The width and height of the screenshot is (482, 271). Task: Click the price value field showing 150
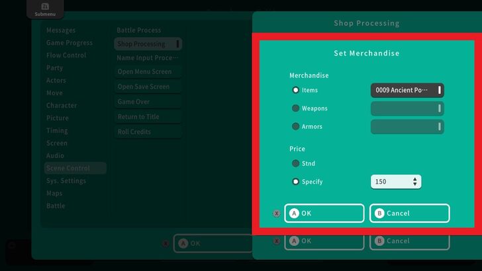click(x=389, y=181)
